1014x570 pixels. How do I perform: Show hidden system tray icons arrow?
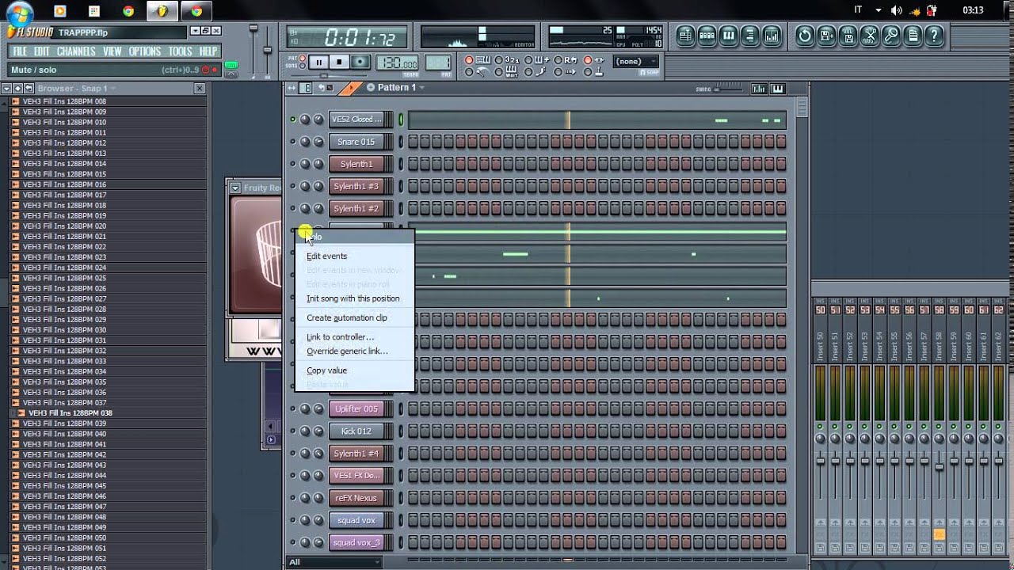(x=878, y=10)
